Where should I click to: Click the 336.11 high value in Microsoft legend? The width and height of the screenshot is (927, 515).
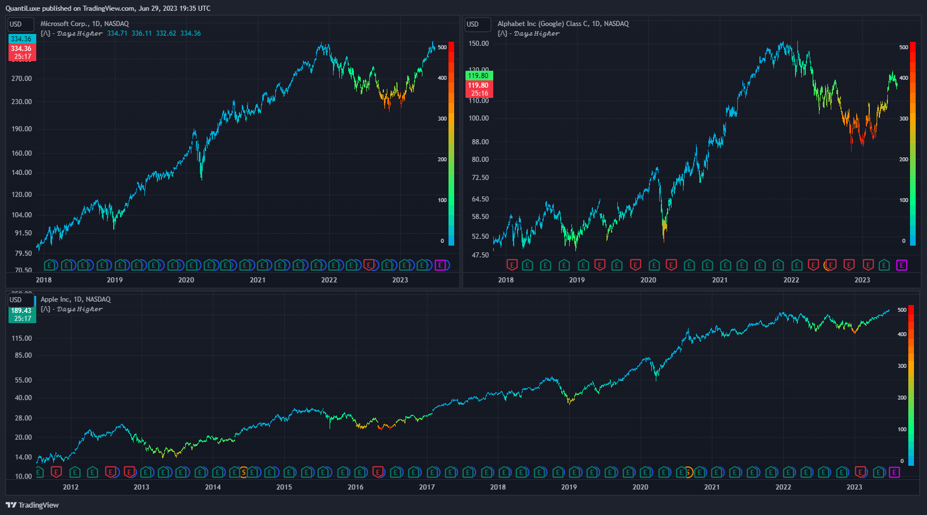(142, 33)
